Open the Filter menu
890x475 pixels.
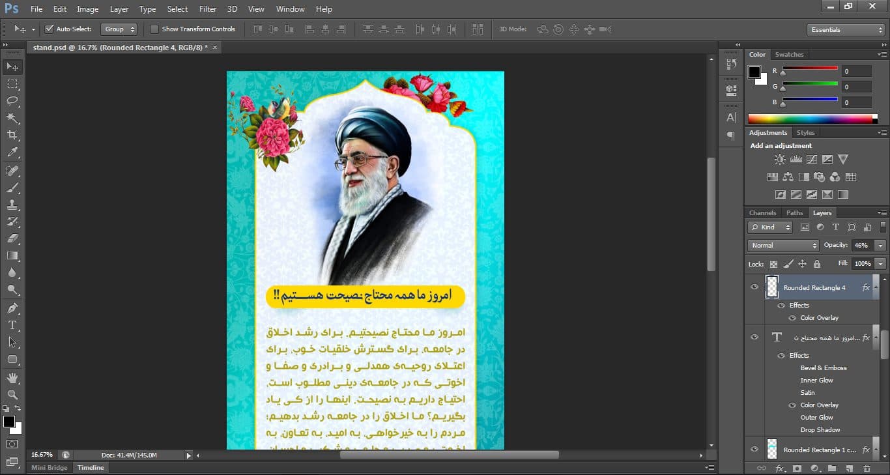coord(208,9)
